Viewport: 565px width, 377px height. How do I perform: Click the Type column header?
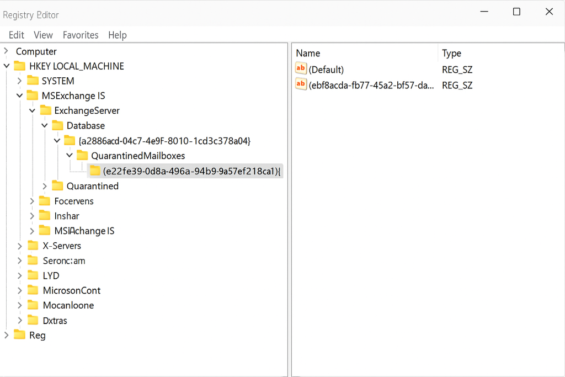(x=451, y=54)
